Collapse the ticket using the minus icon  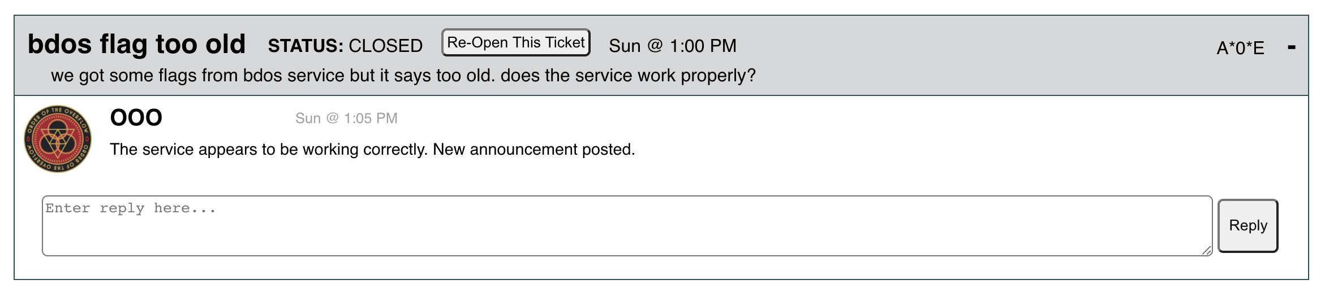(x=1292, y=47)
